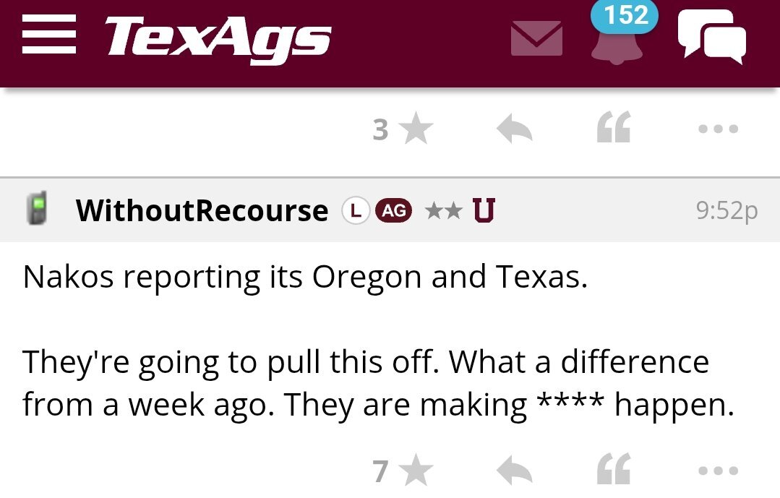The image size is (780, 498).
Task: Expand more options on upper post
Action: (x=719, y=130)
